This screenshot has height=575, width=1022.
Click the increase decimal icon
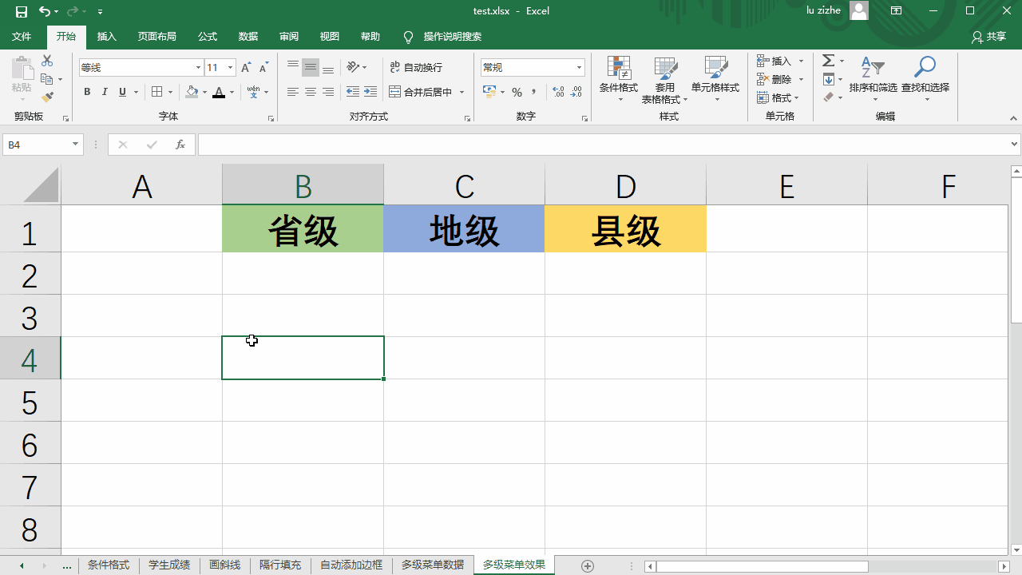[x=558, y=92]
